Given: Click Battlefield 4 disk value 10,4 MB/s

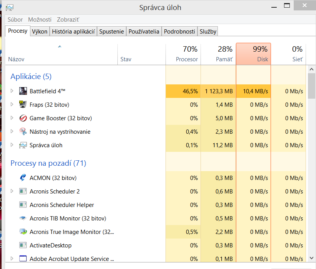Looking at the screenshot, I should (256, 91).
